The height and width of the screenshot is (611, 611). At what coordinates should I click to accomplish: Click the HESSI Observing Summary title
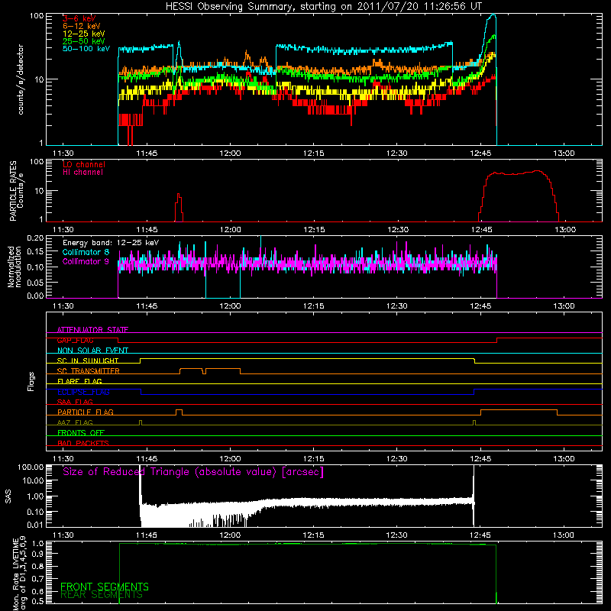[324, 7]
